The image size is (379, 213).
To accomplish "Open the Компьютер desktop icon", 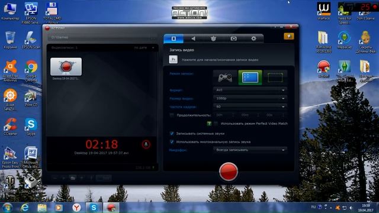I will [x=10, y=11].
